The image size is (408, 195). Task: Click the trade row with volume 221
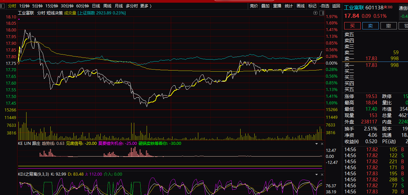[376, 162]
